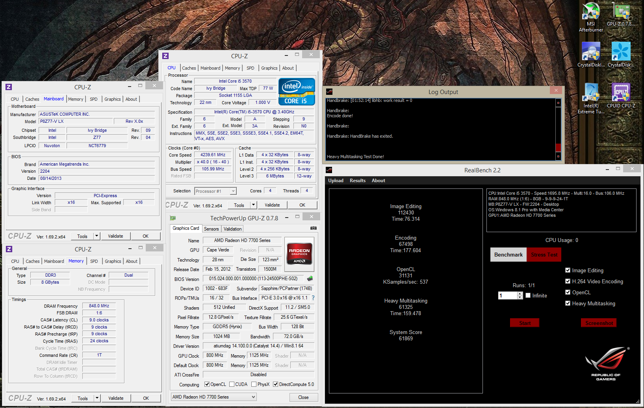Click the red Log Output scrollbar thumb

[x=558, y=148]
